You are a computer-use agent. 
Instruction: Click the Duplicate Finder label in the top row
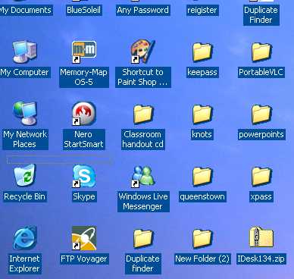(x=261, y=15)
